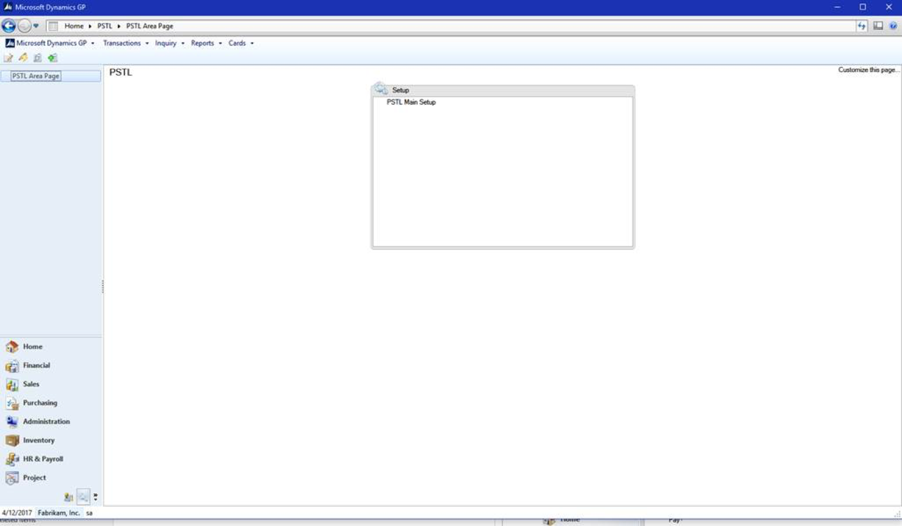902x526 pixels.
Task: Select the PSTL Area Page breadcrumb
Action: pos(150,26)
